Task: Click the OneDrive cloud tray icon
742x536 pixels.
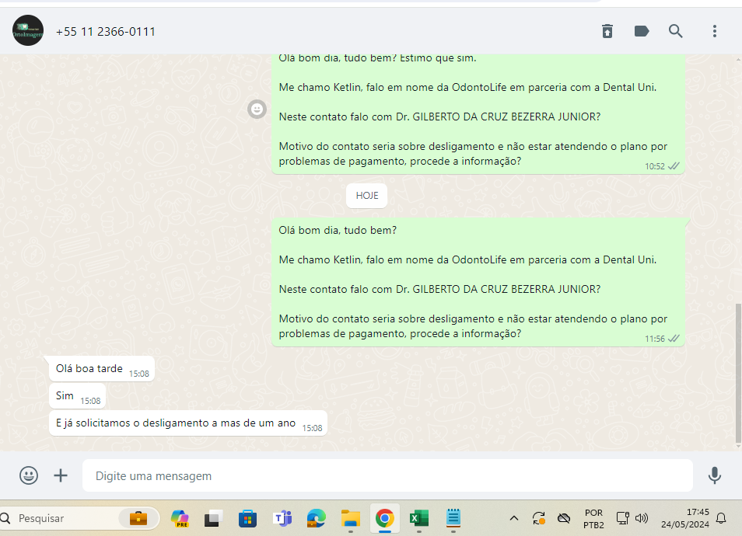Action: 564,518
